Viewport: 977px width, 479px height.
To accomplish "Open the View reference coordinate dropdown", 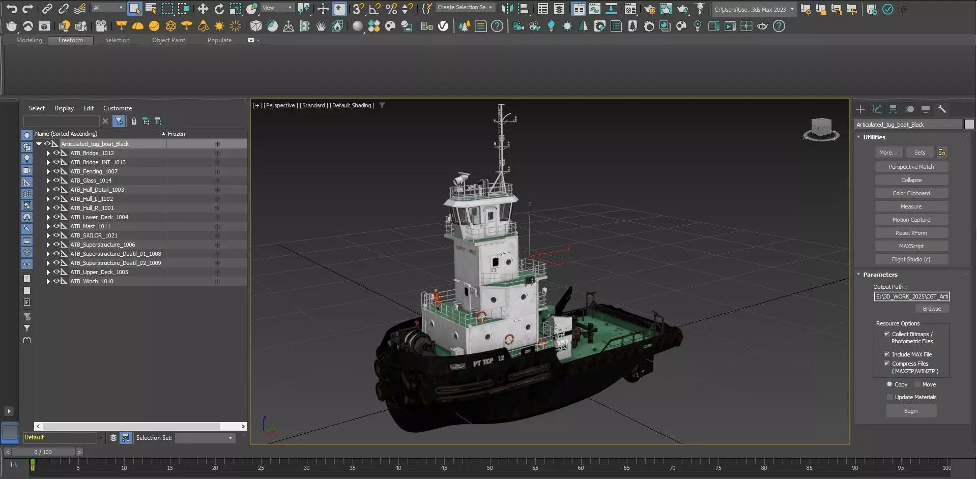I will (x=277, y=8).
